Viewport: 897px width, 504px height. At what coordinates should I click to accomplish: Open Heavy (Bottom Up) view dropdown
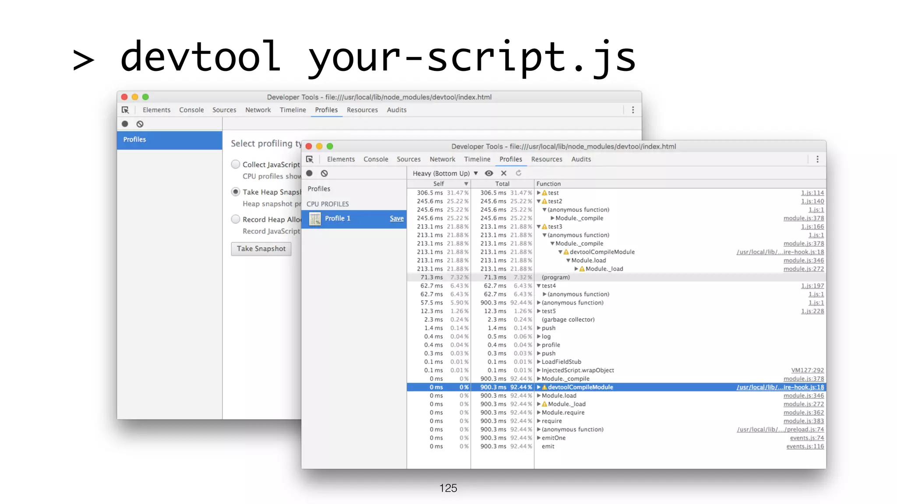[x=445, y=173]
